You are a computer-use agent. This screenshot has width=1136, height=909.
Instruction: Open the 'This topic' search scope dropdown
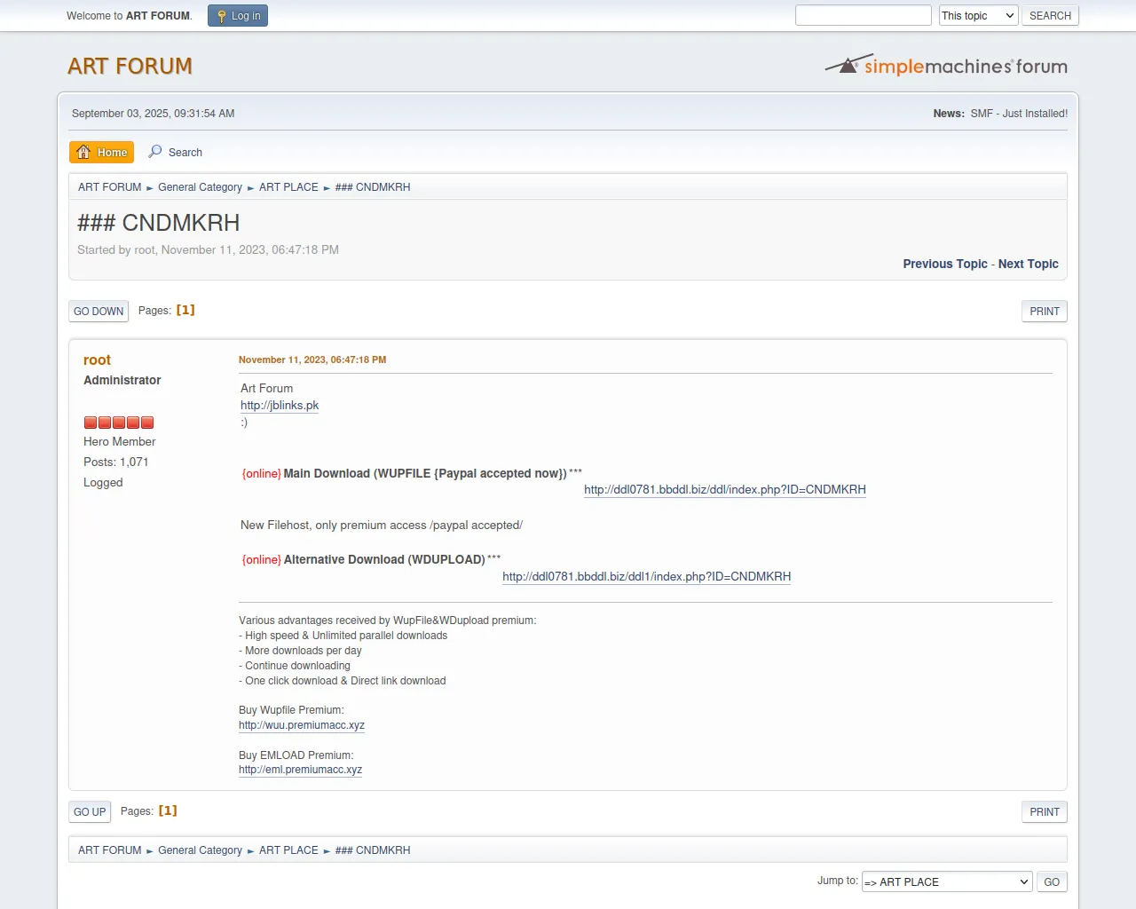tap(978, 16)
